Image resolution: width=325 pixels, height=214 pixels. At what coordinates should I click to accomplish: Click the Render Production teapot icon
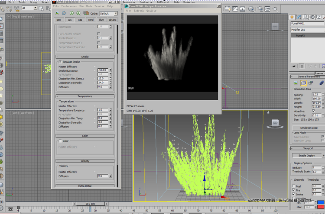point(275,9)
